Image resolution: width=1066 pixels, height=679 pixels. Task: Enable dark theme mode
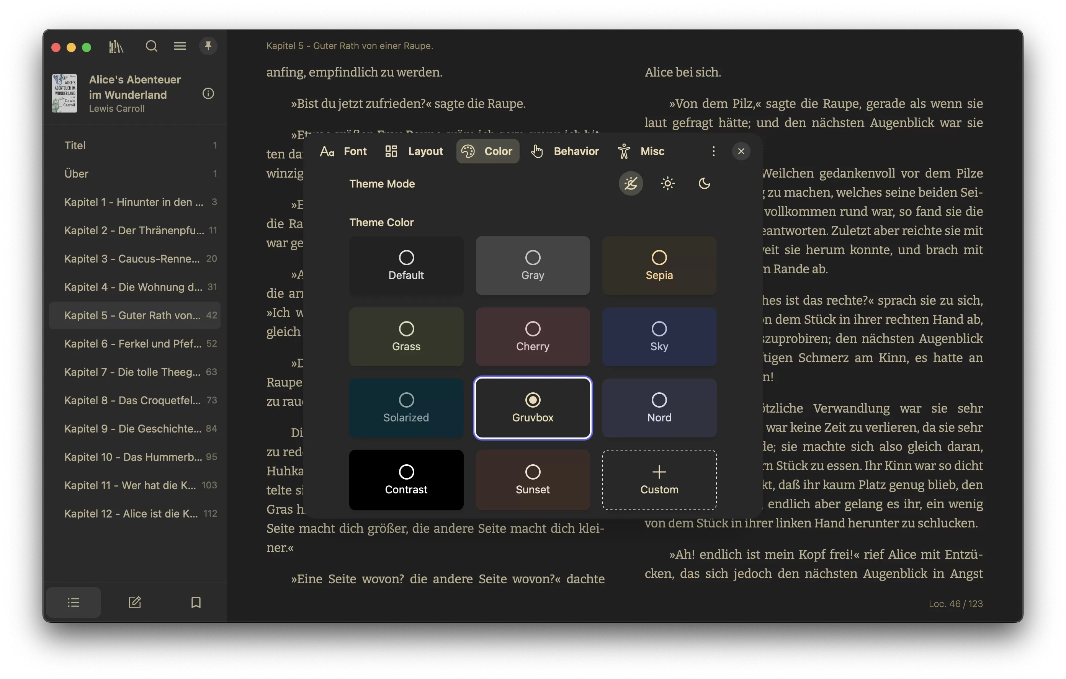tap(704, 183)
